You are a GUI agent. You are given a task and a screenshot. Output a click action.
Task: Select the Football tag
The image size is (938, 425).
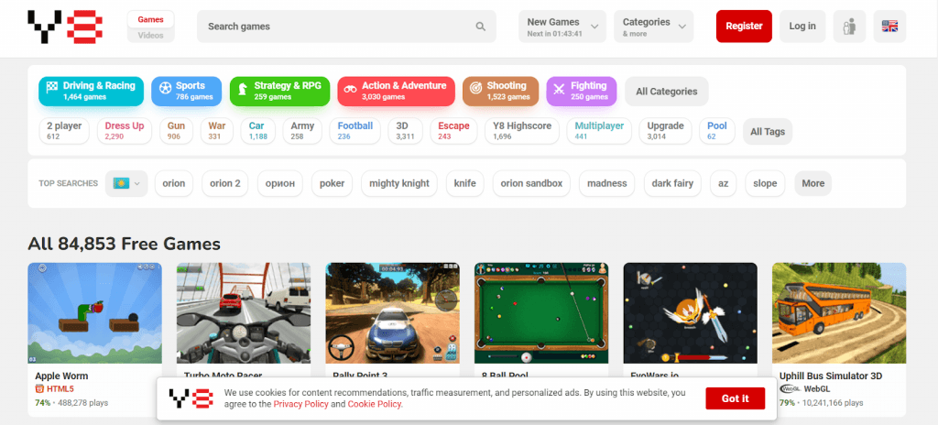click(x=354, y=131)
